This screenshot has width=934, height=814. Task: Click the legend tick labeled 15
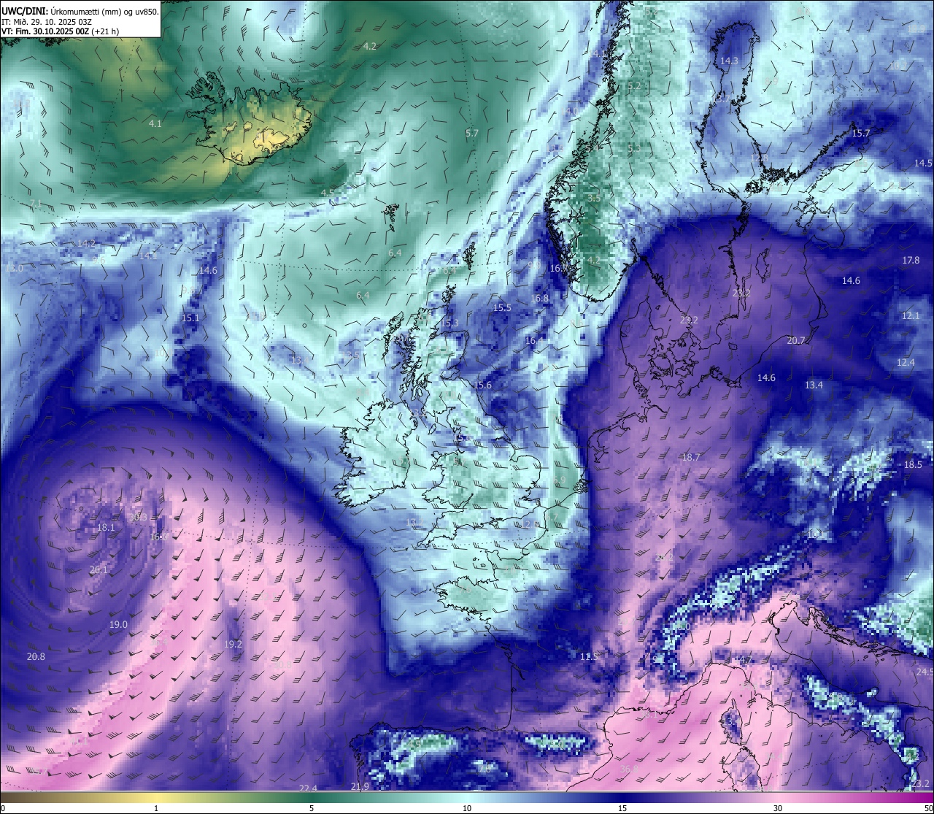click(622, 808)
